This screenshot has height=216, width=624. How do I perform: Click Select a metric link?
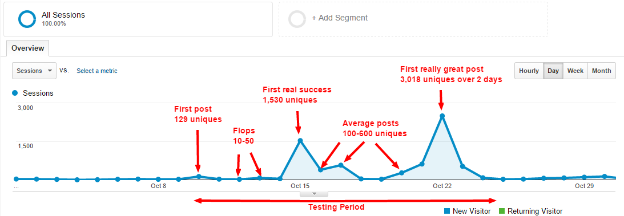pos(96,71)
